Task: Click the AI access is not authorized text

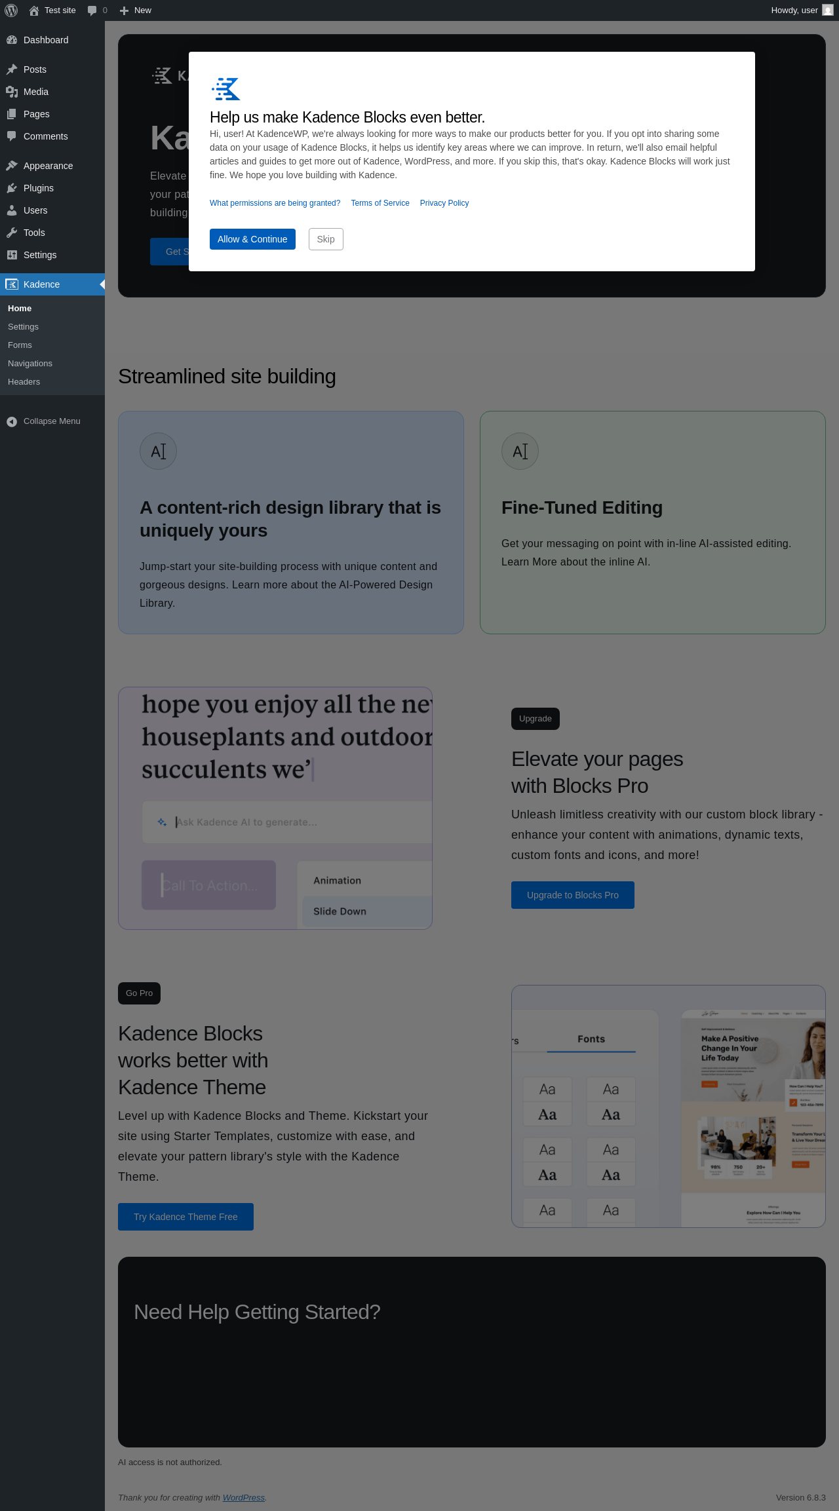Action: 170,1463
